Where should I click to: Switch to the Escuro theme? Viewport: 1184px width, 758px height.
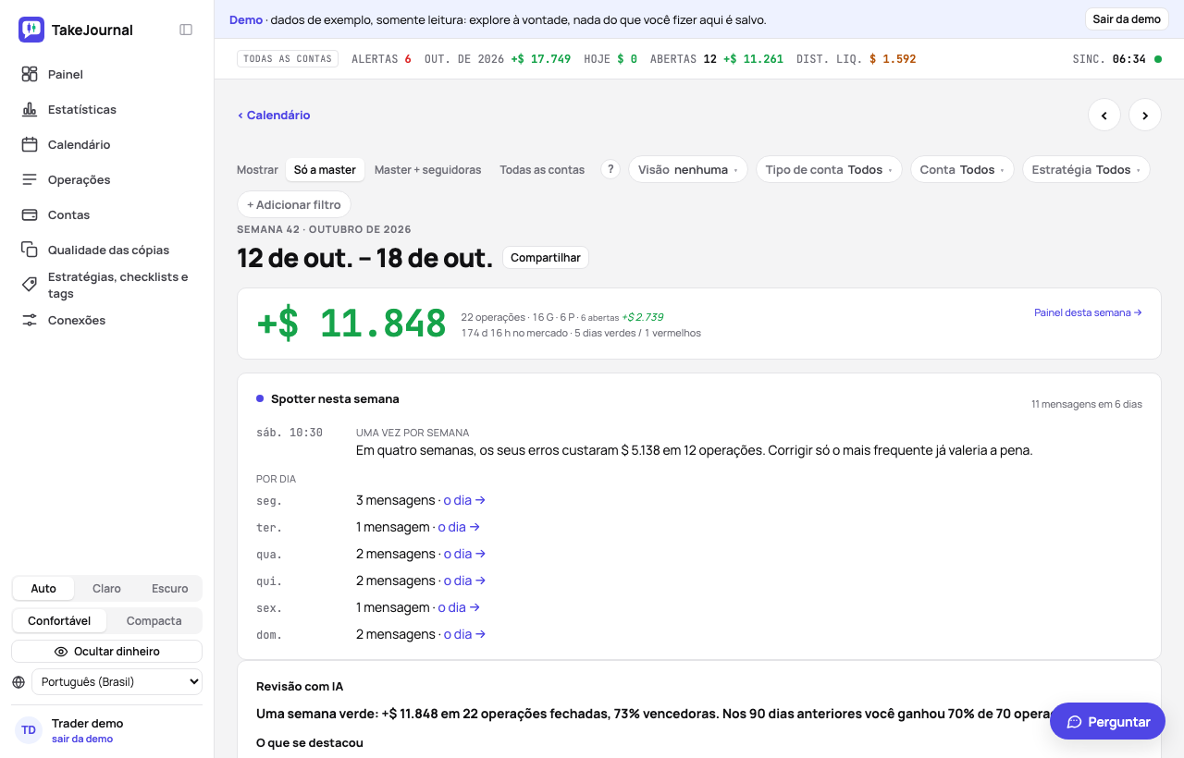169,589
